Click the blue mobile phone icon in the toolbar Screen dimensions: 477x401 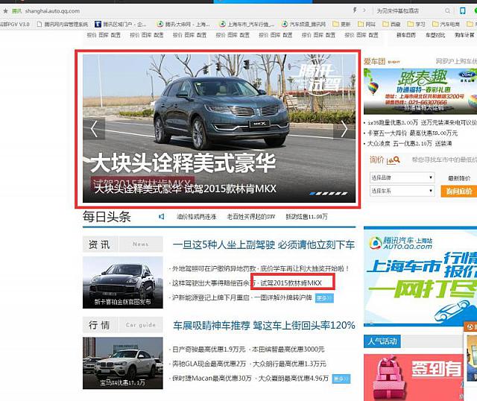[x=462, y=11]
